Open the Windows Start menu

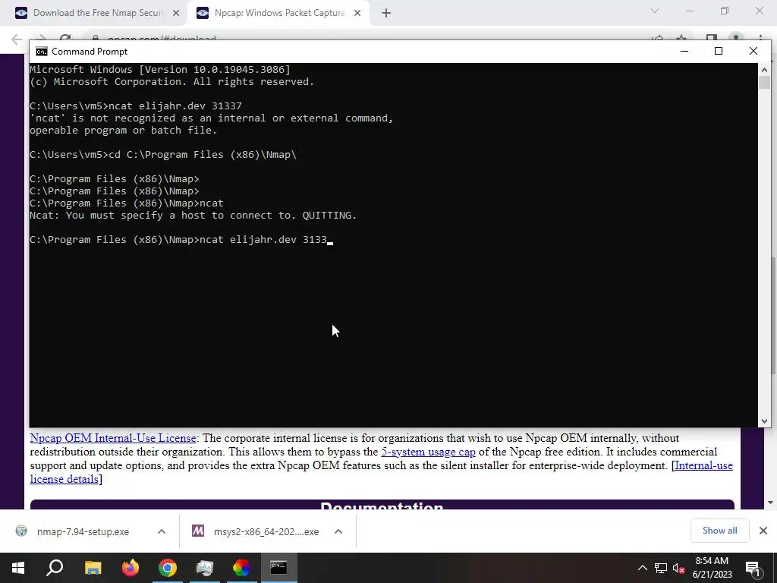(x=18, y=568)
